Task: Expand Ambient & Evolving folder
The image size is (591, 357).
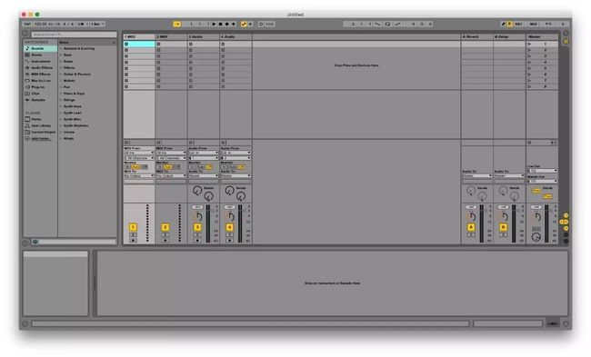Action: (61, 48)
